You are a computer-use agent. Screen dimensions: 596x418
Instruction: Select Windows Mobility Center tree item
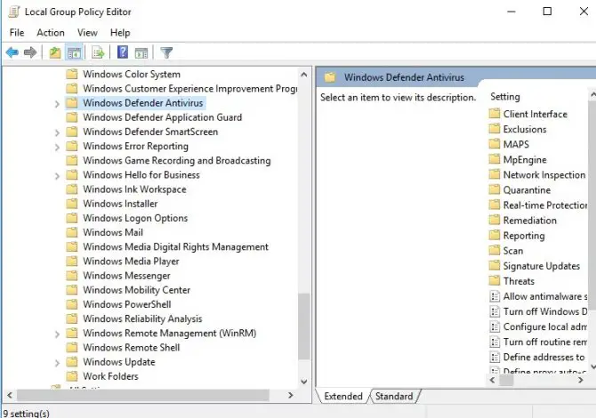tap(136, 290)
